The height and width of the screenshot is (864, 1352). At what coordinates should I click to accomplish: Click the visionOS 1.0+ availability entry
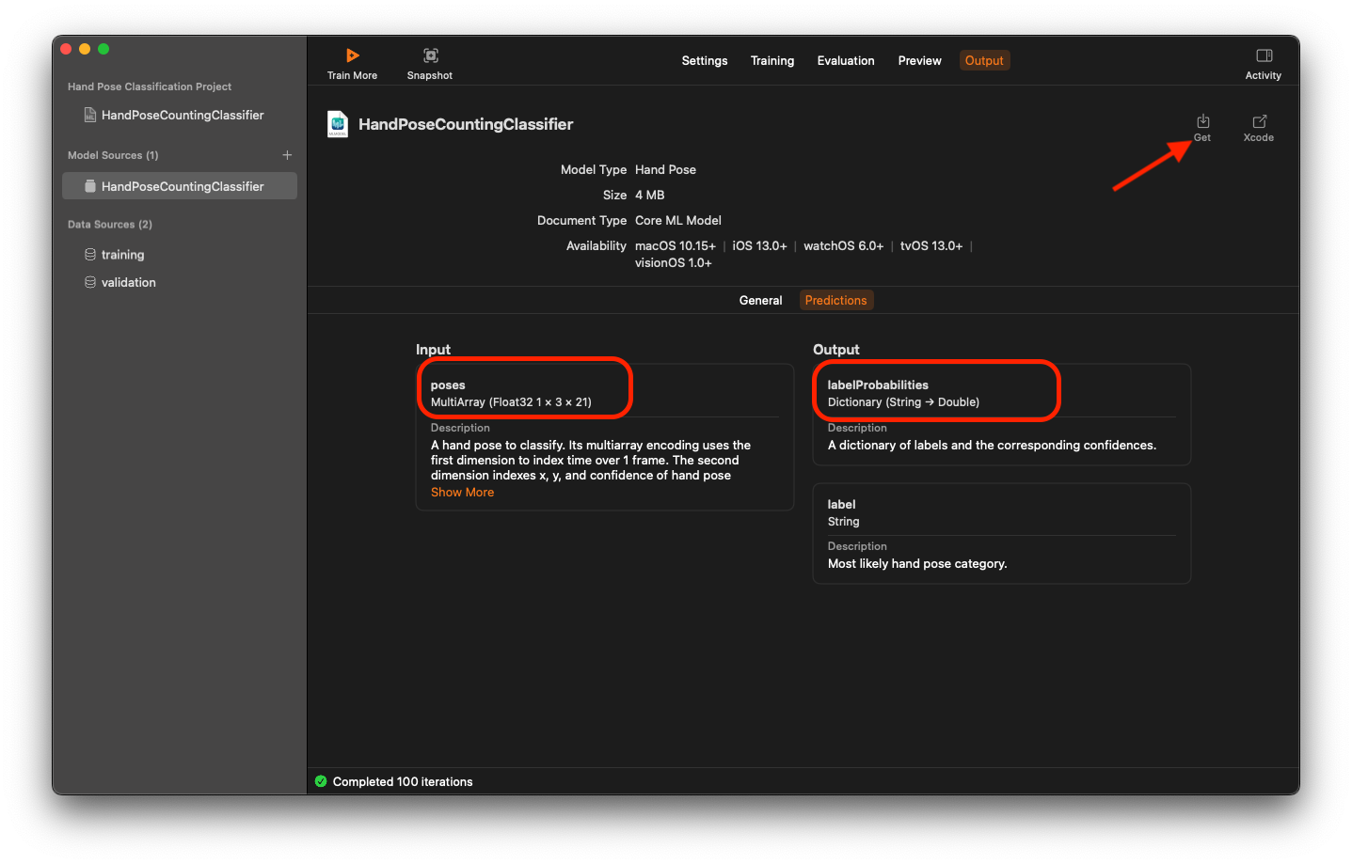674,263
